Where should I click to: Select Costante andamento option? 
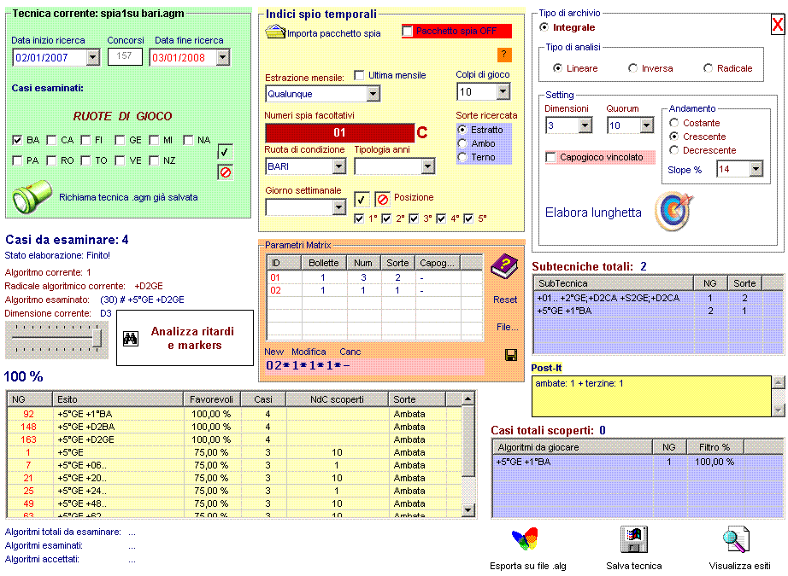coord(674,123)
